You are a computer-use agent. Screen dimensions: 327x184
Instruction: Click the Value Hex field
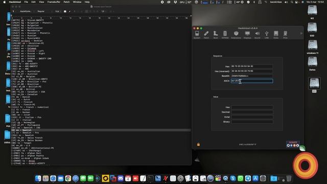click(252, 107)
